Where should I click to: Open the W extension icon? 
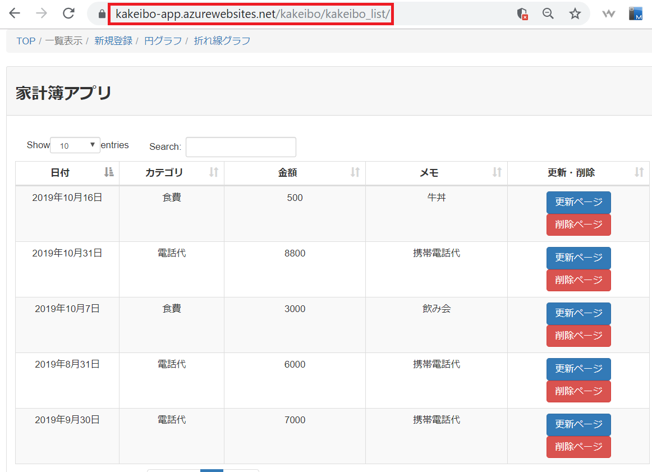pyautogui.click(x=609, y=13)
